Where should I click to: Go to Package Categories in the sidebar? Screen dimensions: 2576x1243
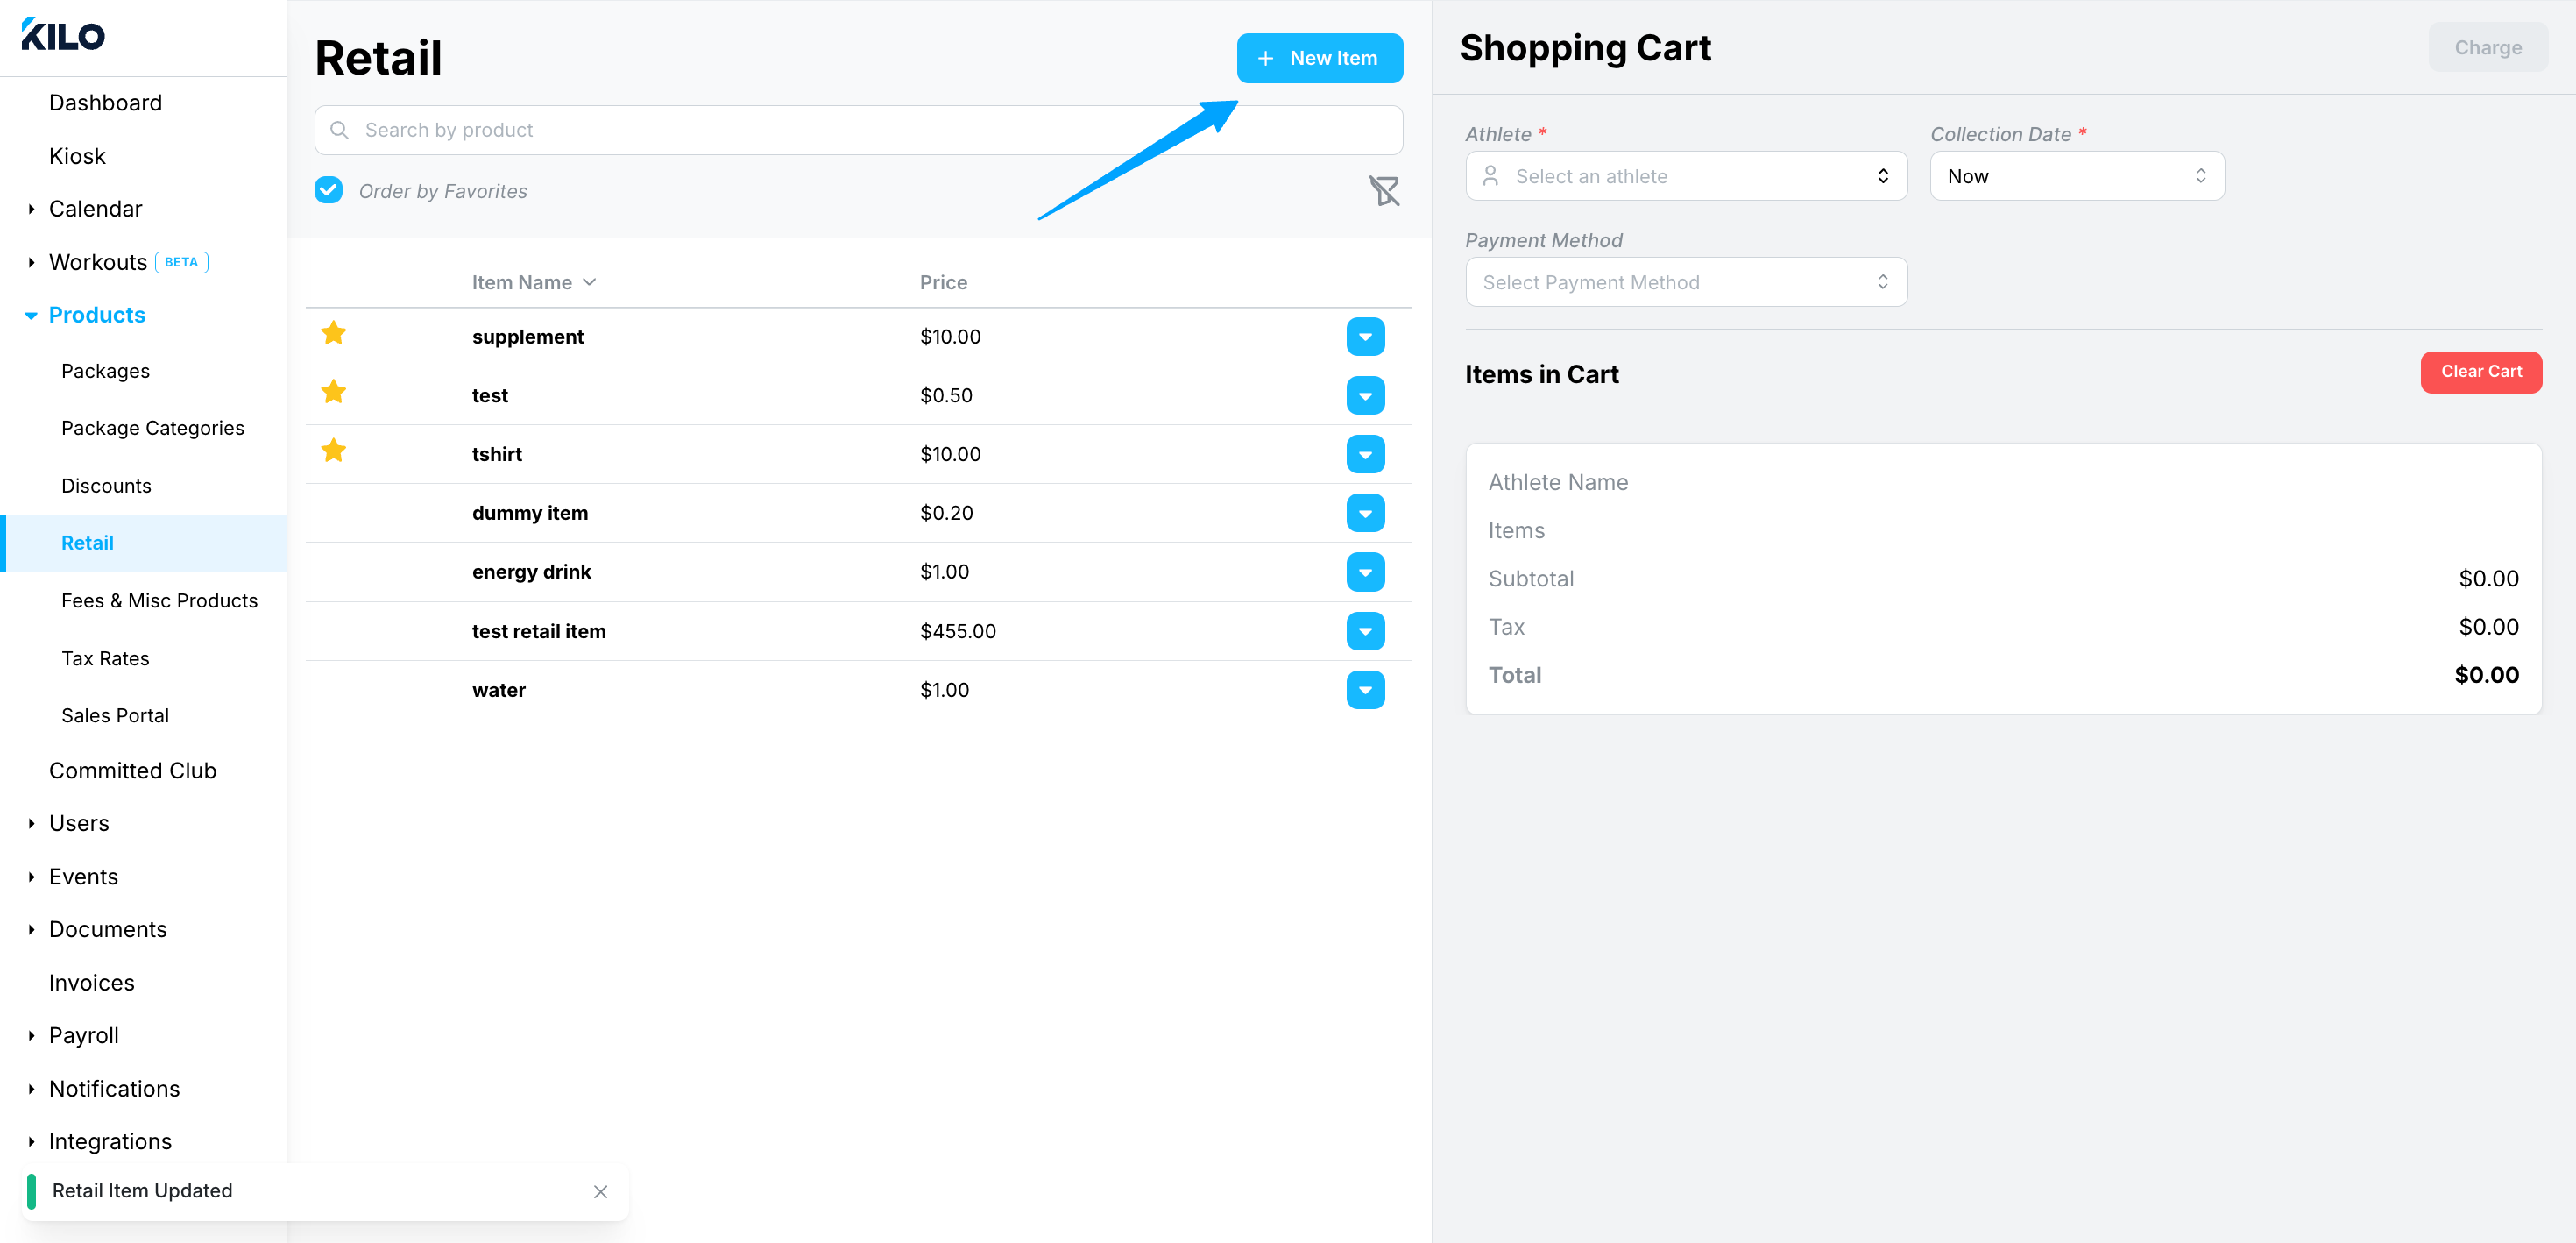coord(152,429)
